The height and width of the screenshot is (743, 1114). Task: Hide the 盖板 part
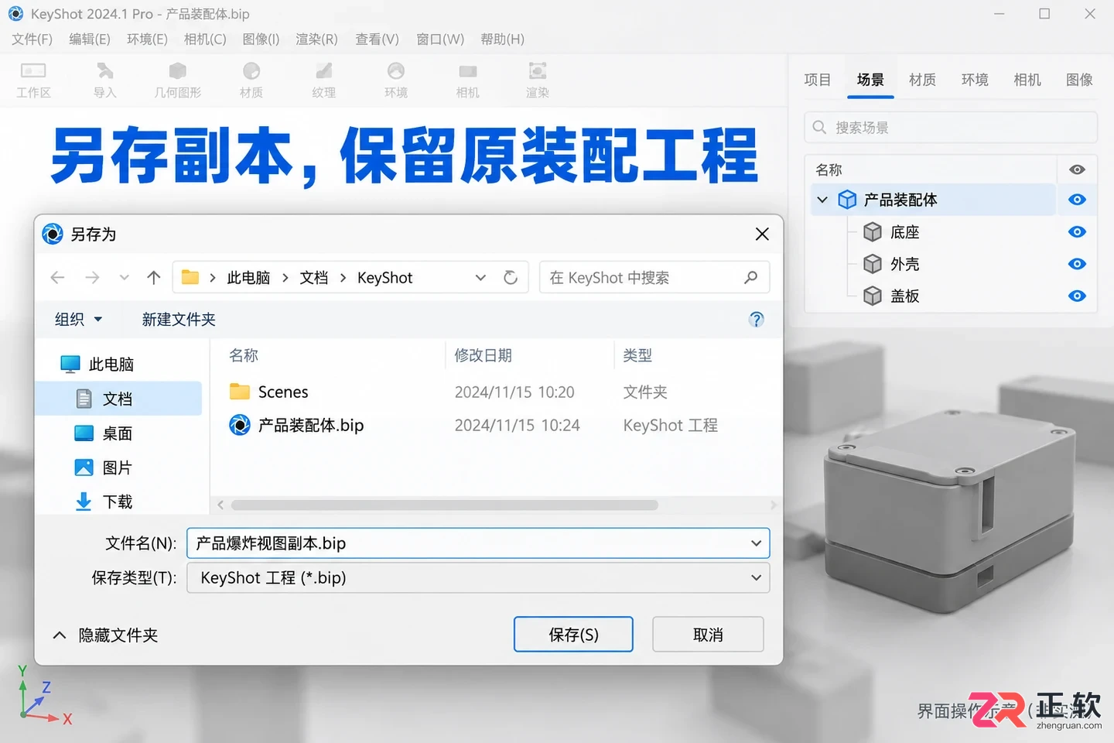pos(1077,296)
